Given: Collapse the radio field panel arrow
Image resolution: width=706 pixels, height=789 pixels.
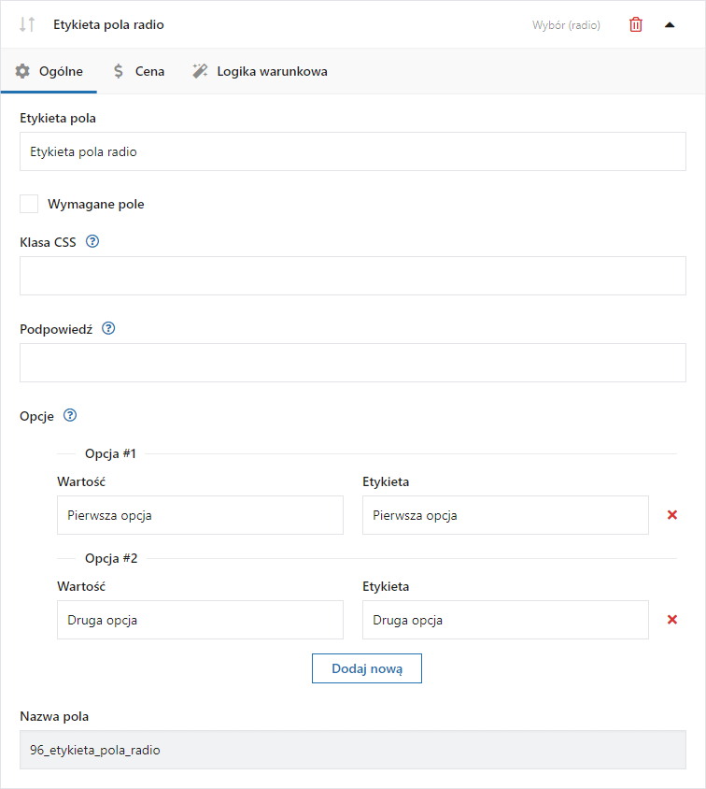Looking at the screenshot, I should pyautogui.click(x=670, y=24).
